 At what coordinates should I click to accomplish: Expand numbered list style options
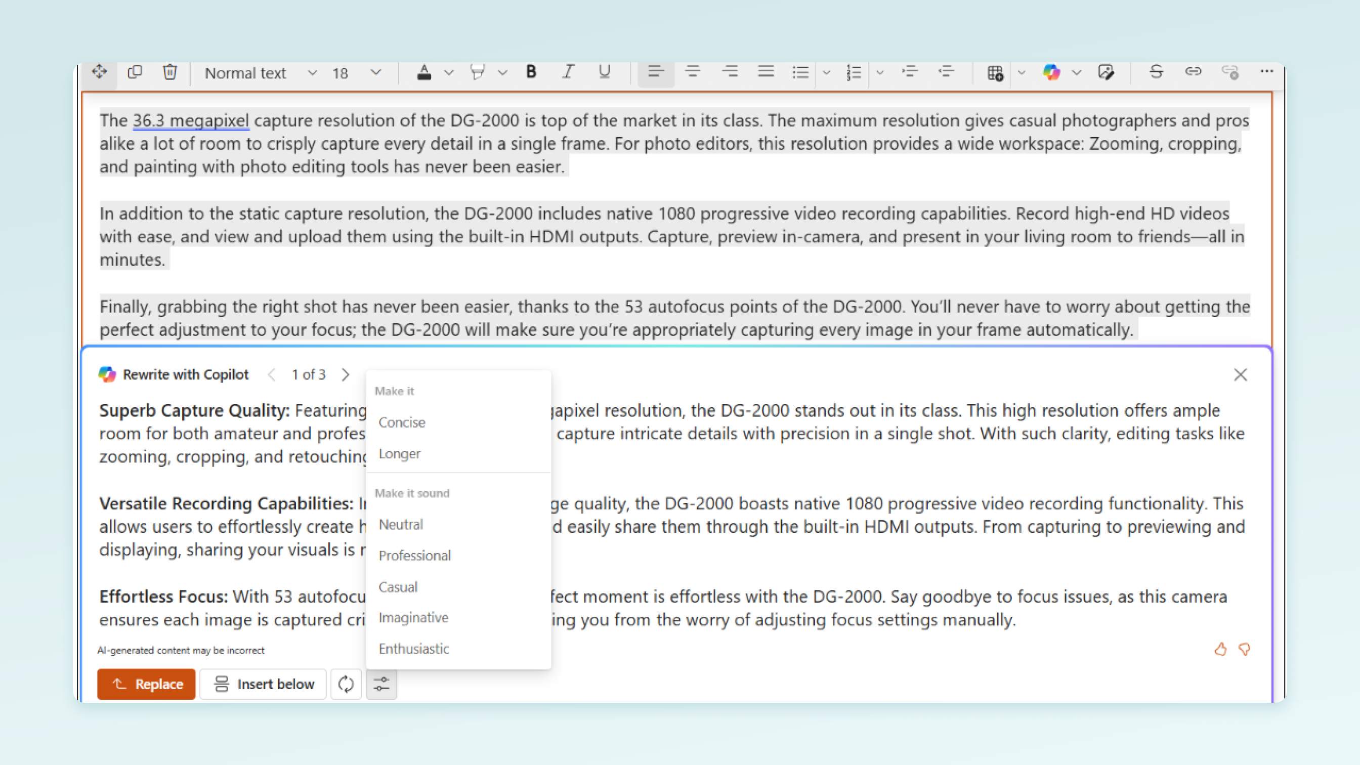(x=879, y=73)
